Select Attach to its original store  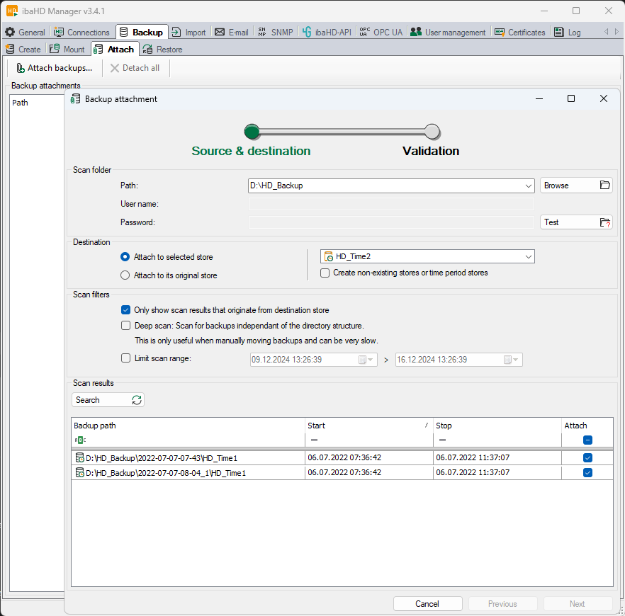[x=125, y=275]
